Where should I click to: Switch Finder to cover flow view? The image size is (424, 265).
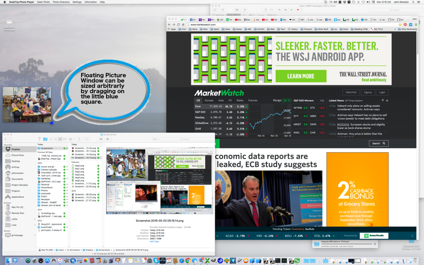[x=65, y=139]
